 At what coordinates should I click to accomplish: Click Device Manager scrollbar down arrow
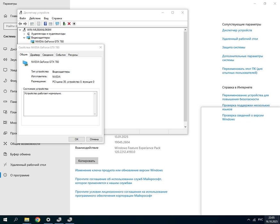point(185,127)
